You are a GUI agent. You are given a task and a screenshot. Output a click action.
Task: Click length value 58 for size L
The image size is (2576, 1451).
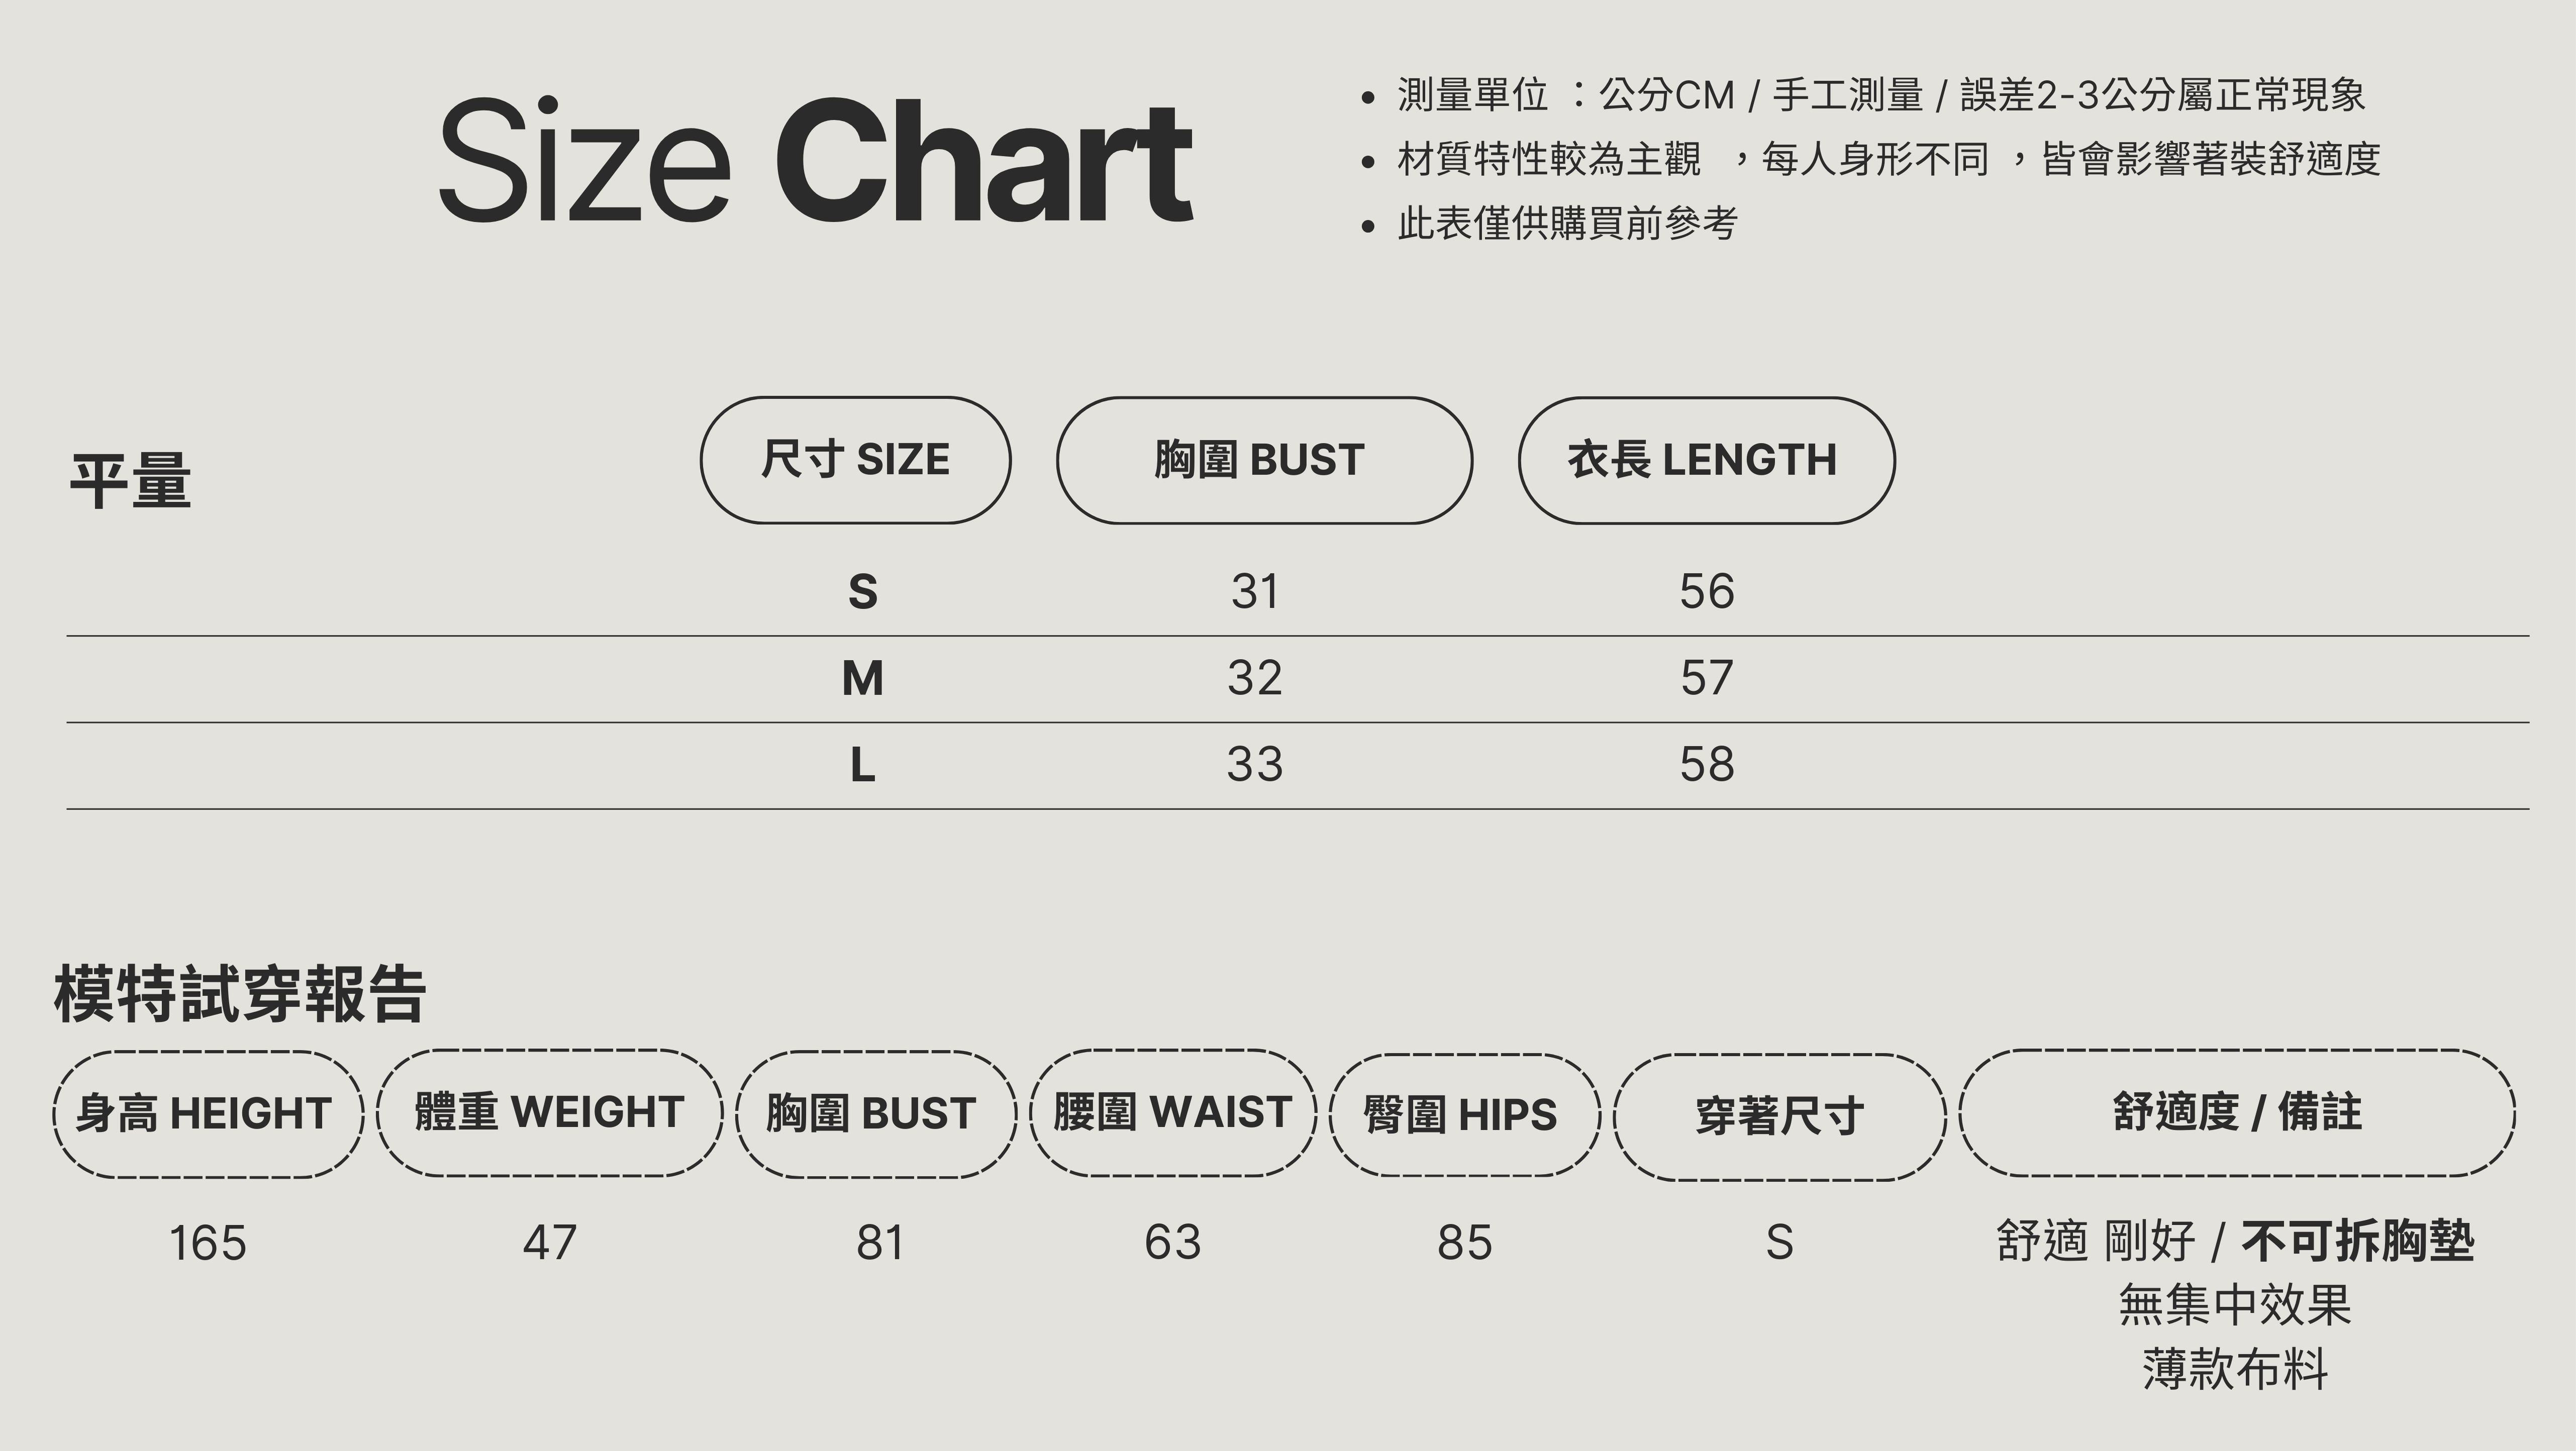[x=1706, y=765]
